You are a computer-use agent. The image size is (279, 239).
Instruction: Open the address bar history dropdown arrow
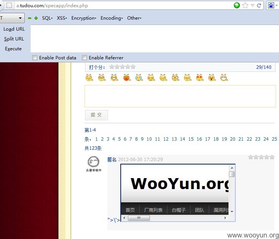point(252,6)
